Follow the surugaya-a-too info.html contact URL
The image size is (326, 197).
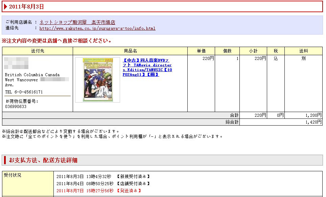(x=97, y=28)
